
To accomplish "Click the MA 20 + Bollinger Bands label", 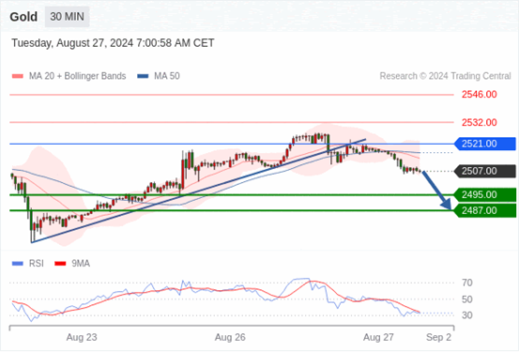I will (78, 76).
